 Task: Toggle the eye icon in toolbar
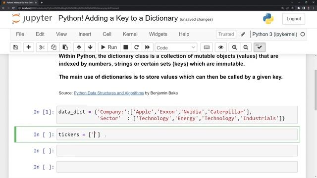[x=221, y=47]
